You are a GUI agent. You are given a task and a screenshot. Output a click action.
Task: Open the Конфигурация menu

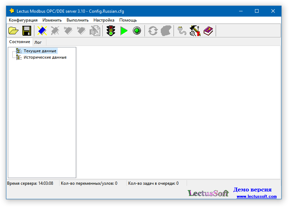pos(23,20)
